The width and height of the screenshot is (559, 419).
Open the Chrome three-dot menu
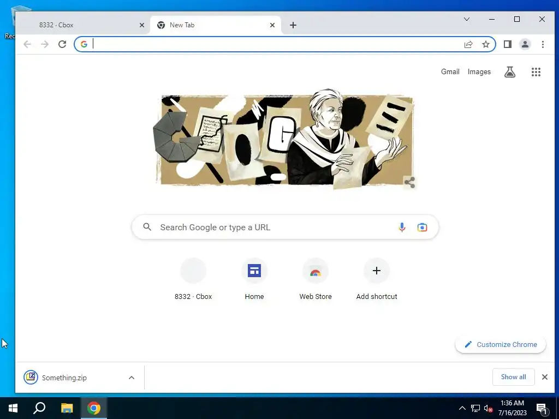point(543,44)
